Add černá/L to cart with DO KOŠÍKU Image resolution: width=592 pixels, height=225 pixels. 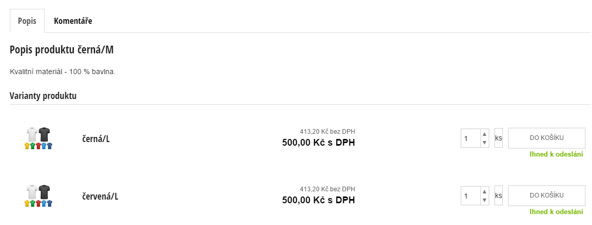pos(546,138)
